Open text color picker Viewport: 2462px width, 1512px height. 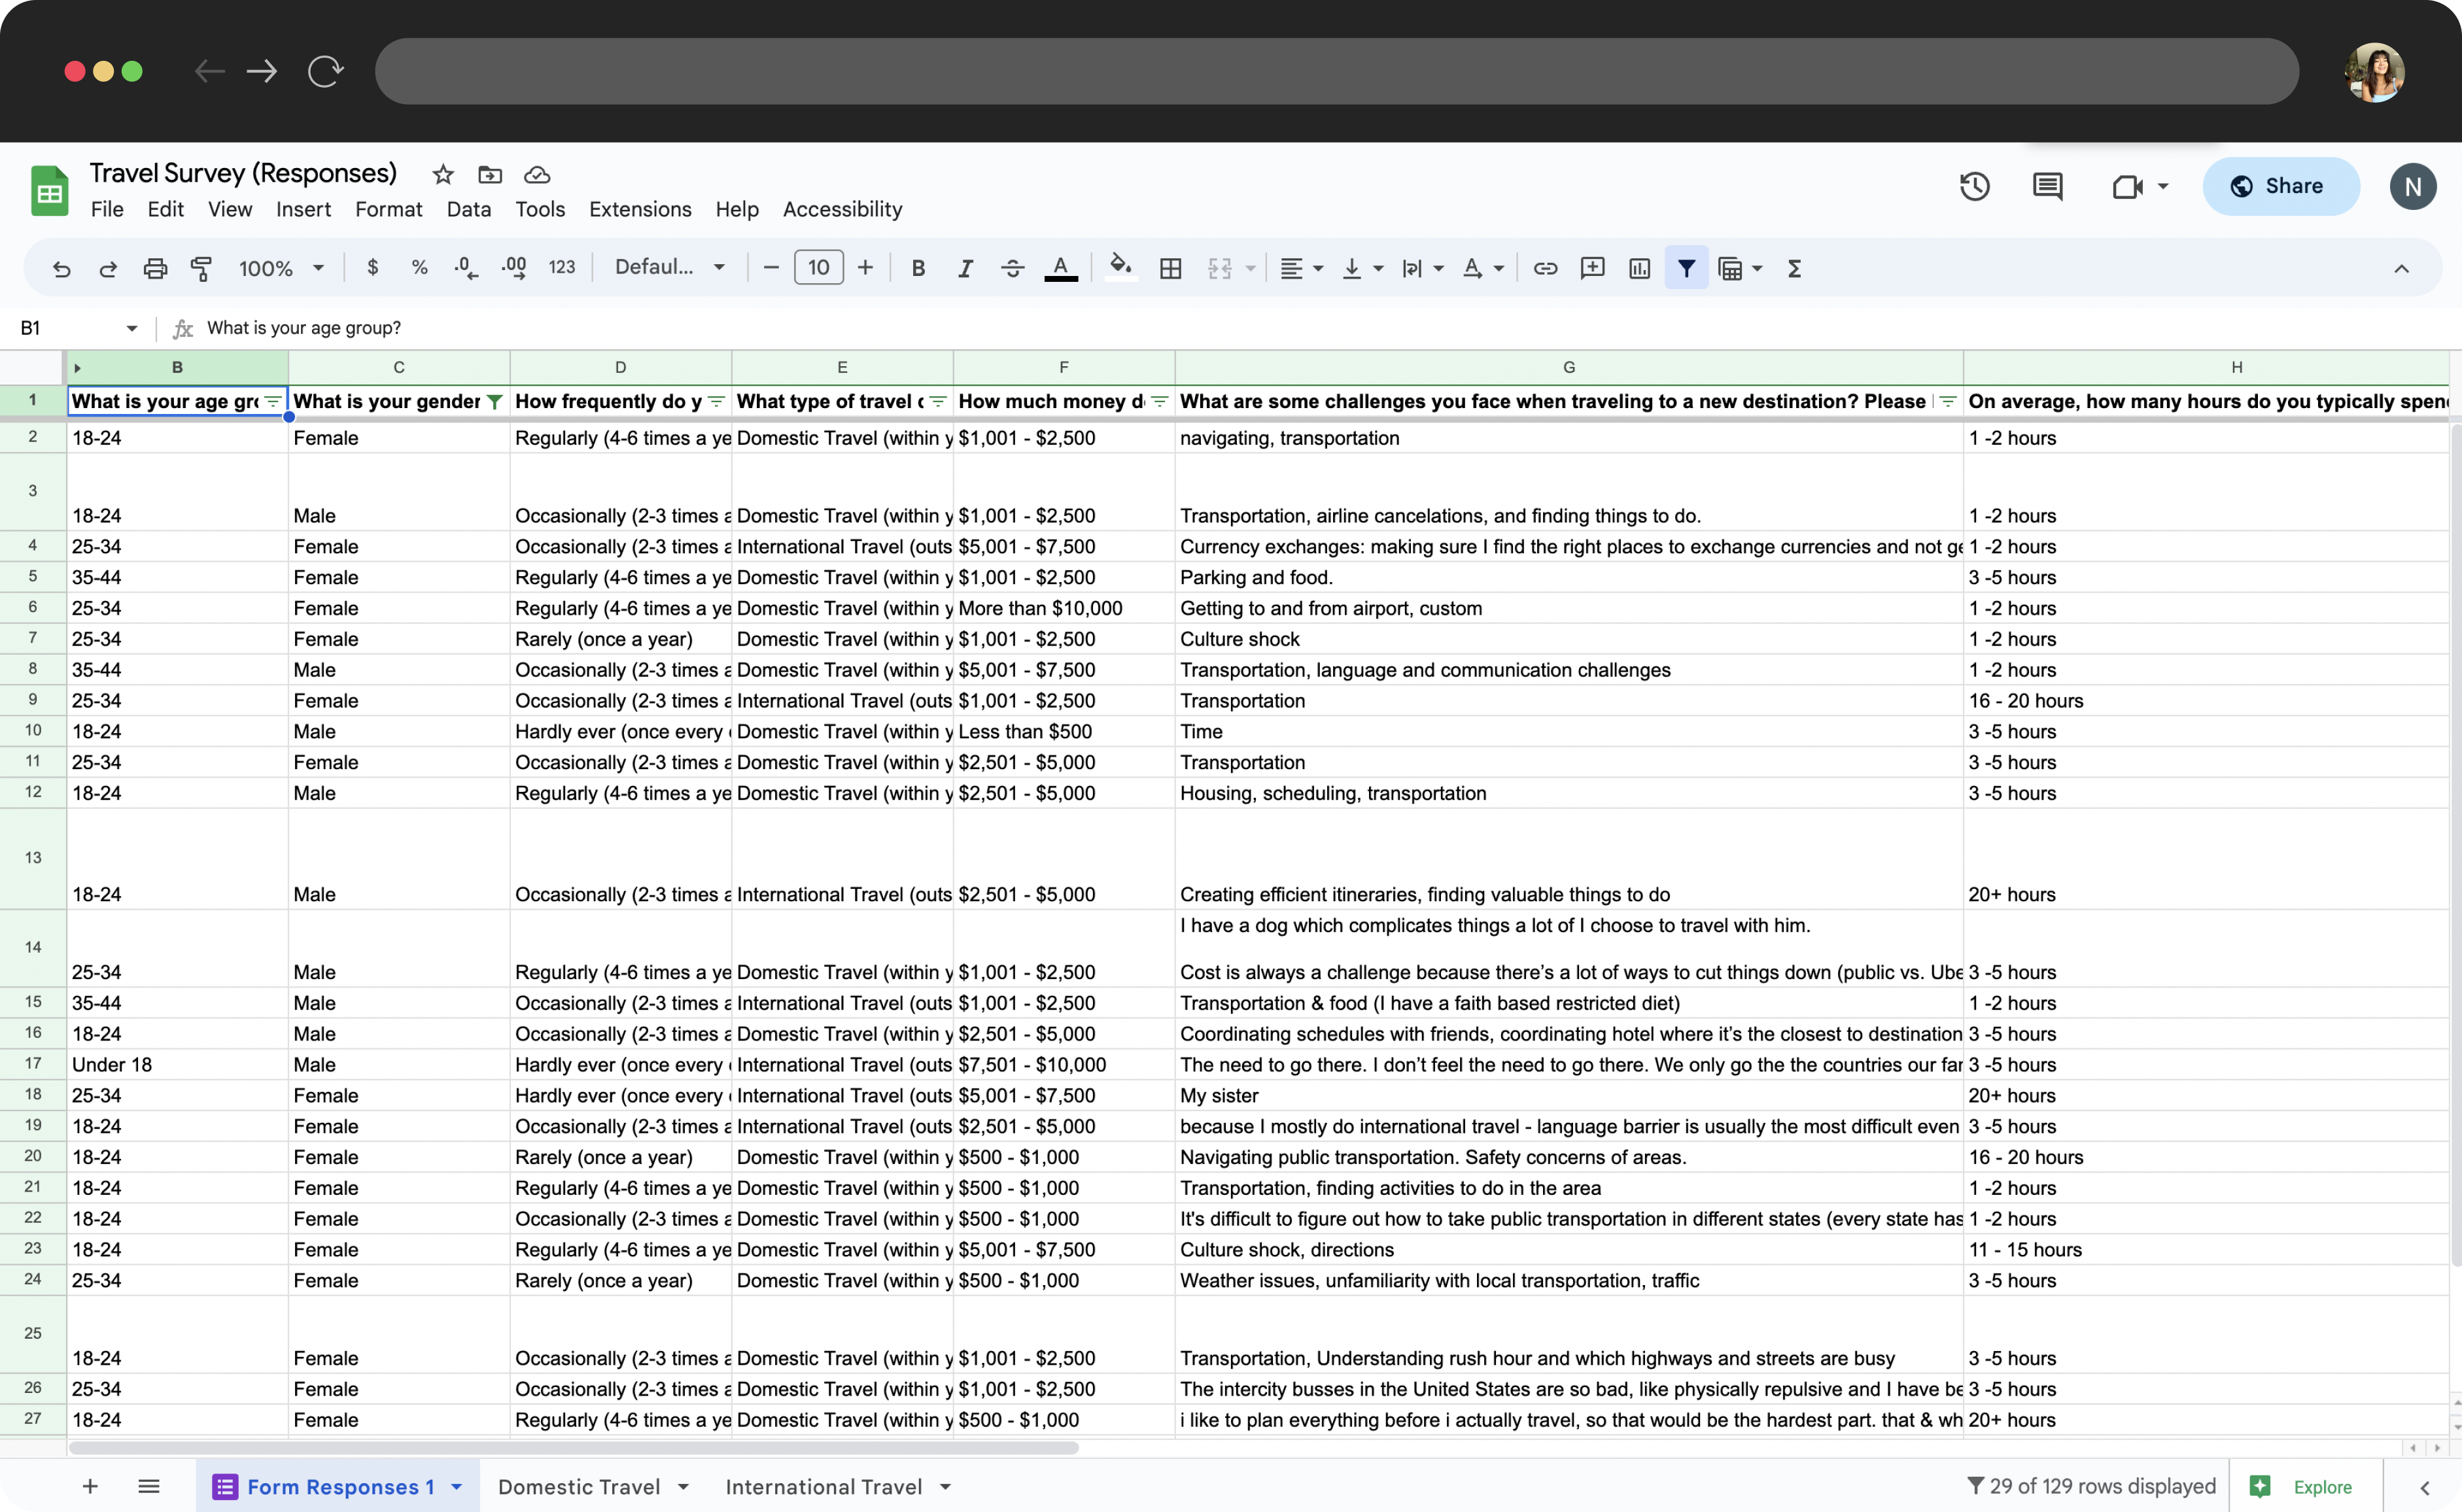pos(1061,268)
